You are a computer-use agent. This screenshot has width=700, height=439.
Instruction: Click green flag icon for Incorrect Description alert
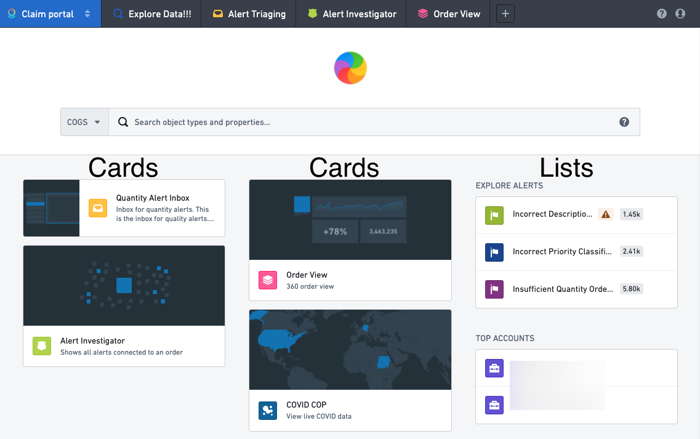click(494, 215)
